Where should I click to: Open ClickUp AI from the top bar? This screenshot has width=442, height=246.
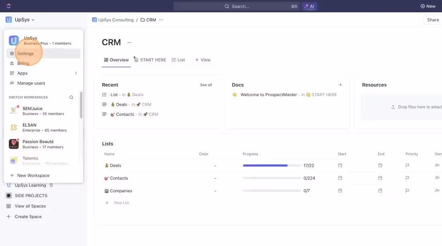[309, 6]
